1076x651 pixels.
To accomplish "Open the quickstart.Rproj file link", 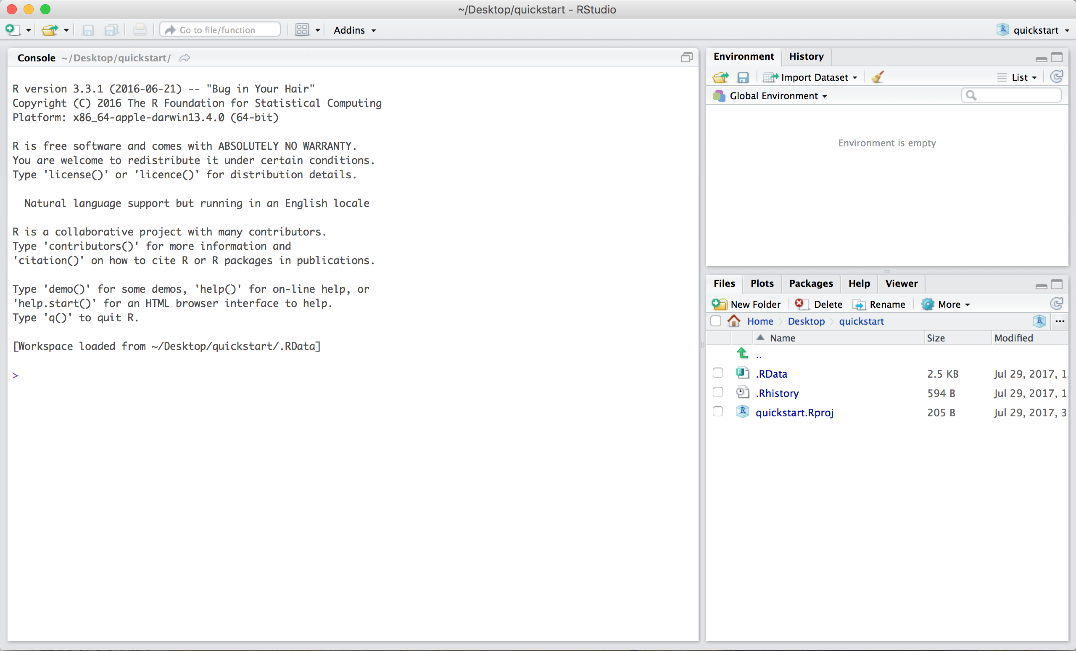I will (794, 413).
